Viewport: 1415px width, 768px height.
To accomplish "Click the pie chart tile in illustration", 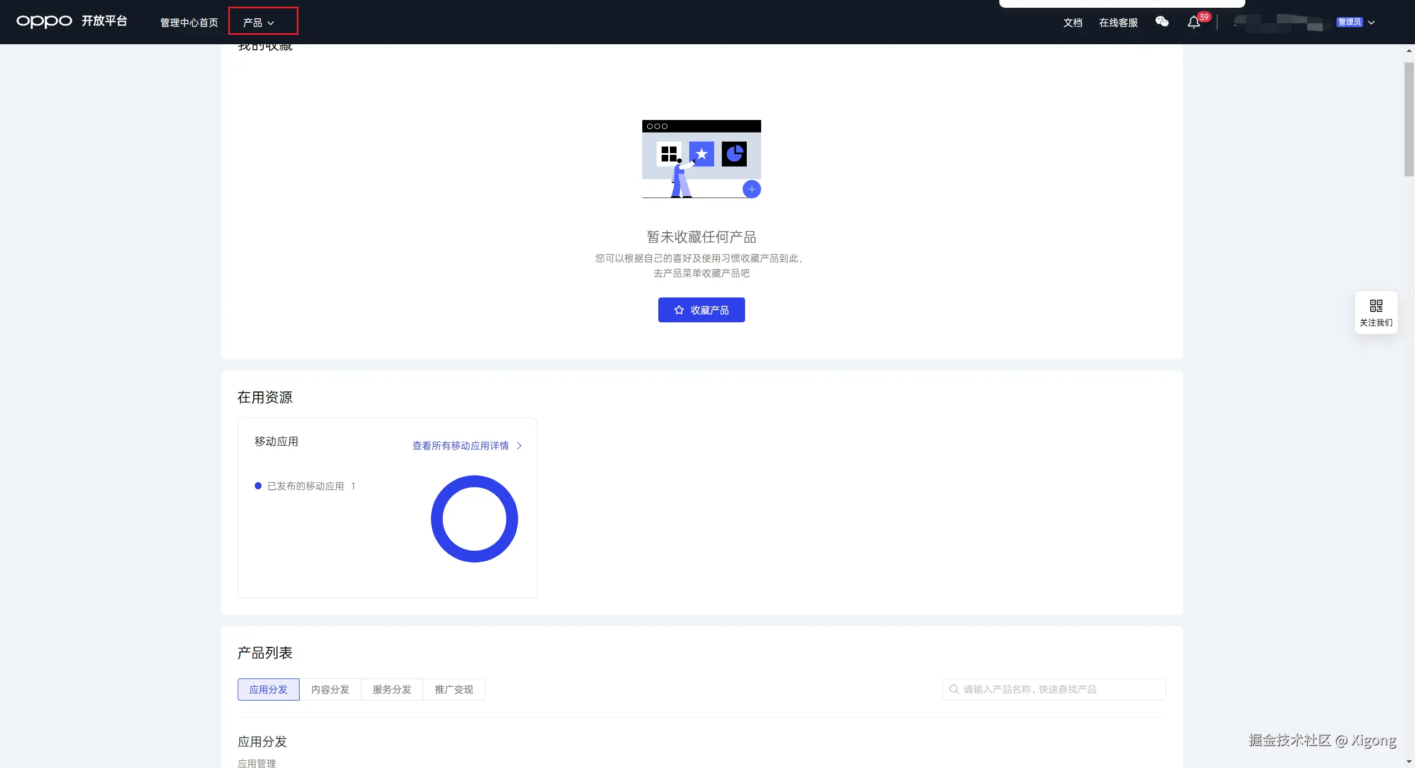I will (734, 154).
